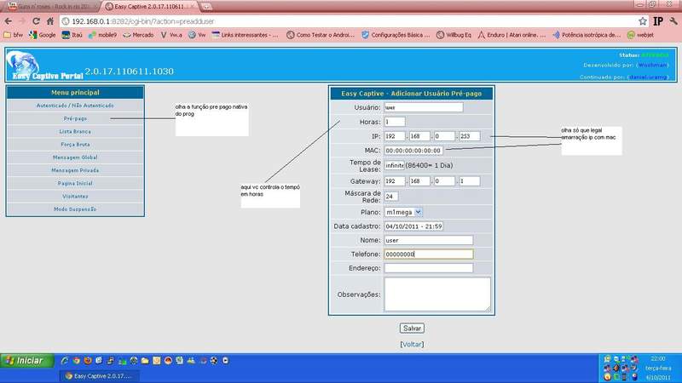The width and height of the screenshot is (682, 383).
Task: Click the Data cadastro field
Action: [413, 226]
